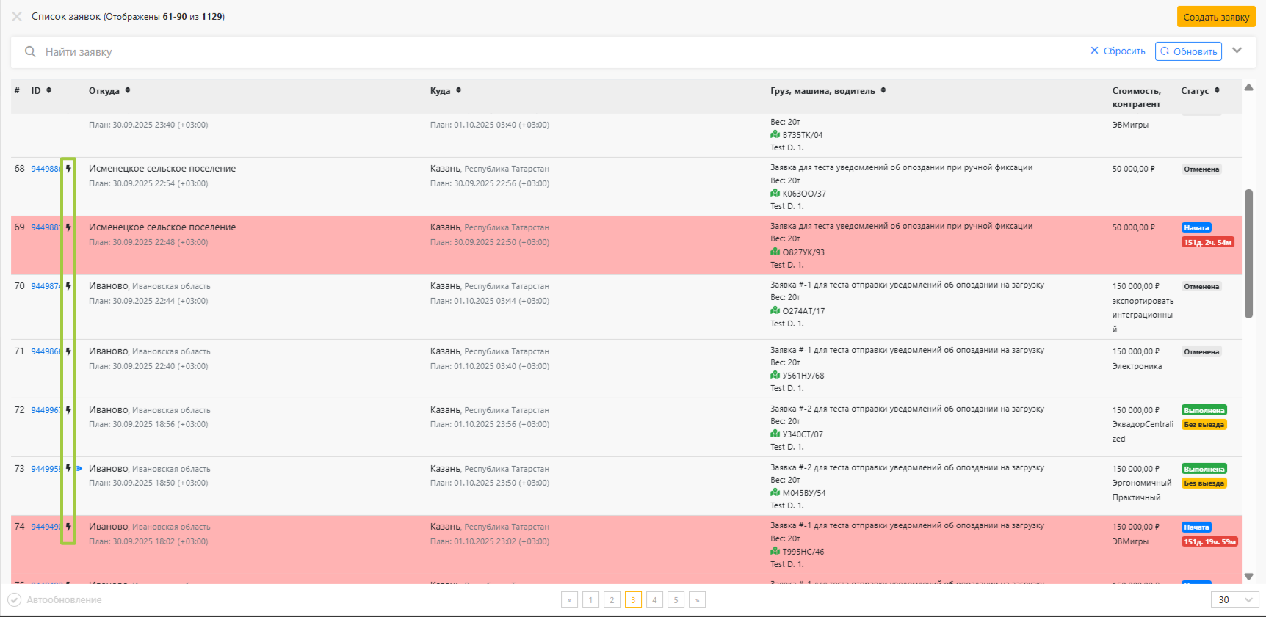This screenshot has height=617, width=1266.
Task: Go to page 4 of results
Action: pos(654,599)
